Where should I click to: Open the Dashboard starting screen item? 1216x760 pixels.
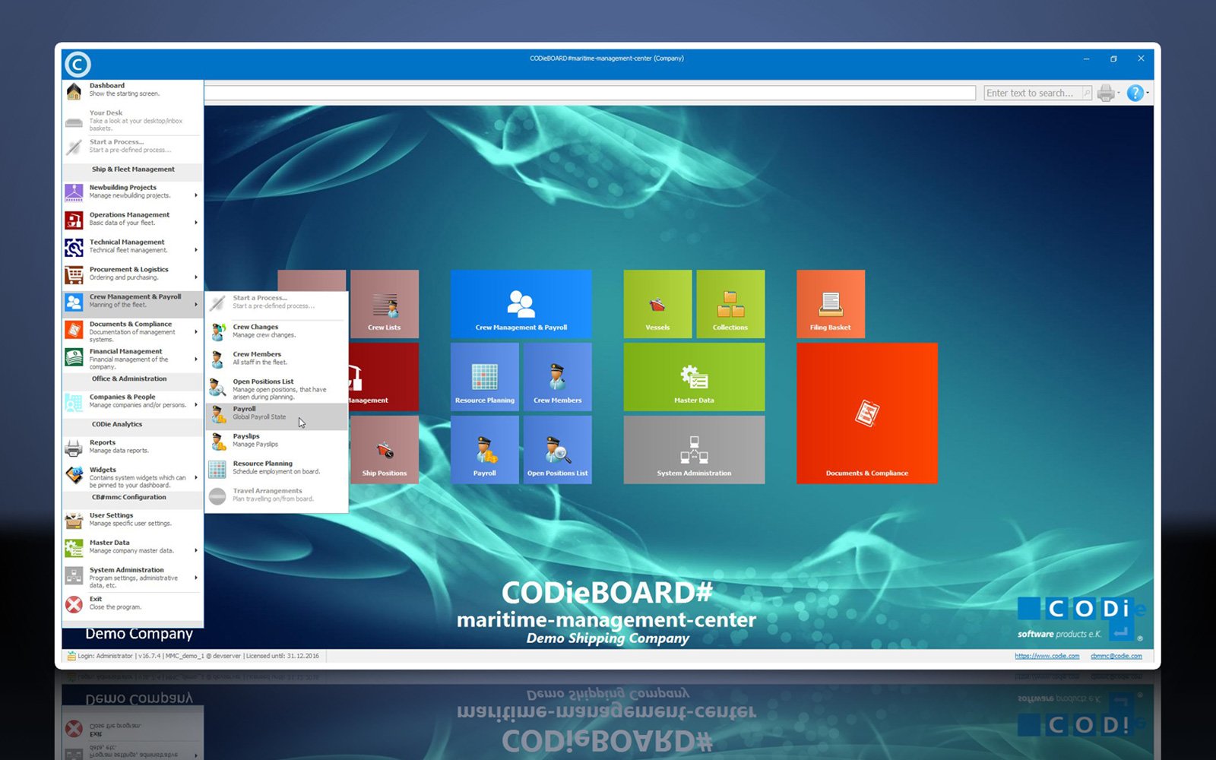[x=132, y=90]
